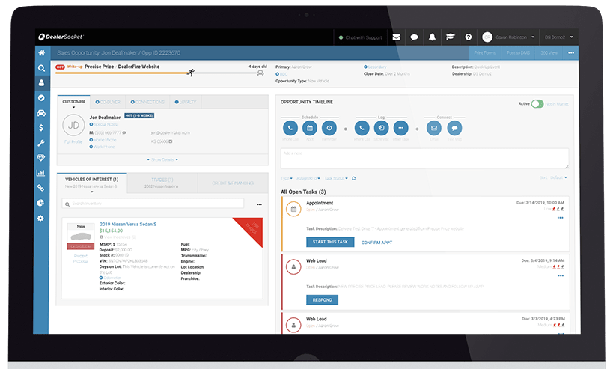Open the Assigned to filter dropdown
The image size is (613, 369).
[x=308, y=178]
